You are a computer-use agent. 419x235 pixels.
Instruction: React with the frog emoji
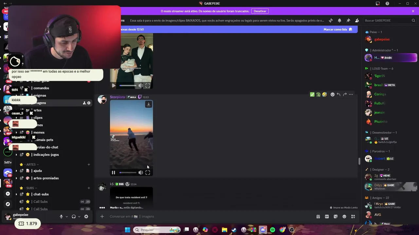[x=318, y=94]
